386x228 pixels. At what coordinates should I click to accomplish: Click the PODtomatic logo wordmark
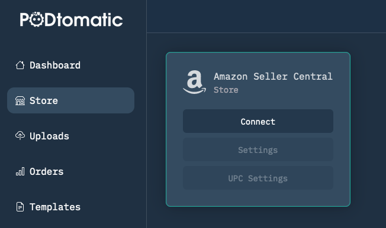72,19
